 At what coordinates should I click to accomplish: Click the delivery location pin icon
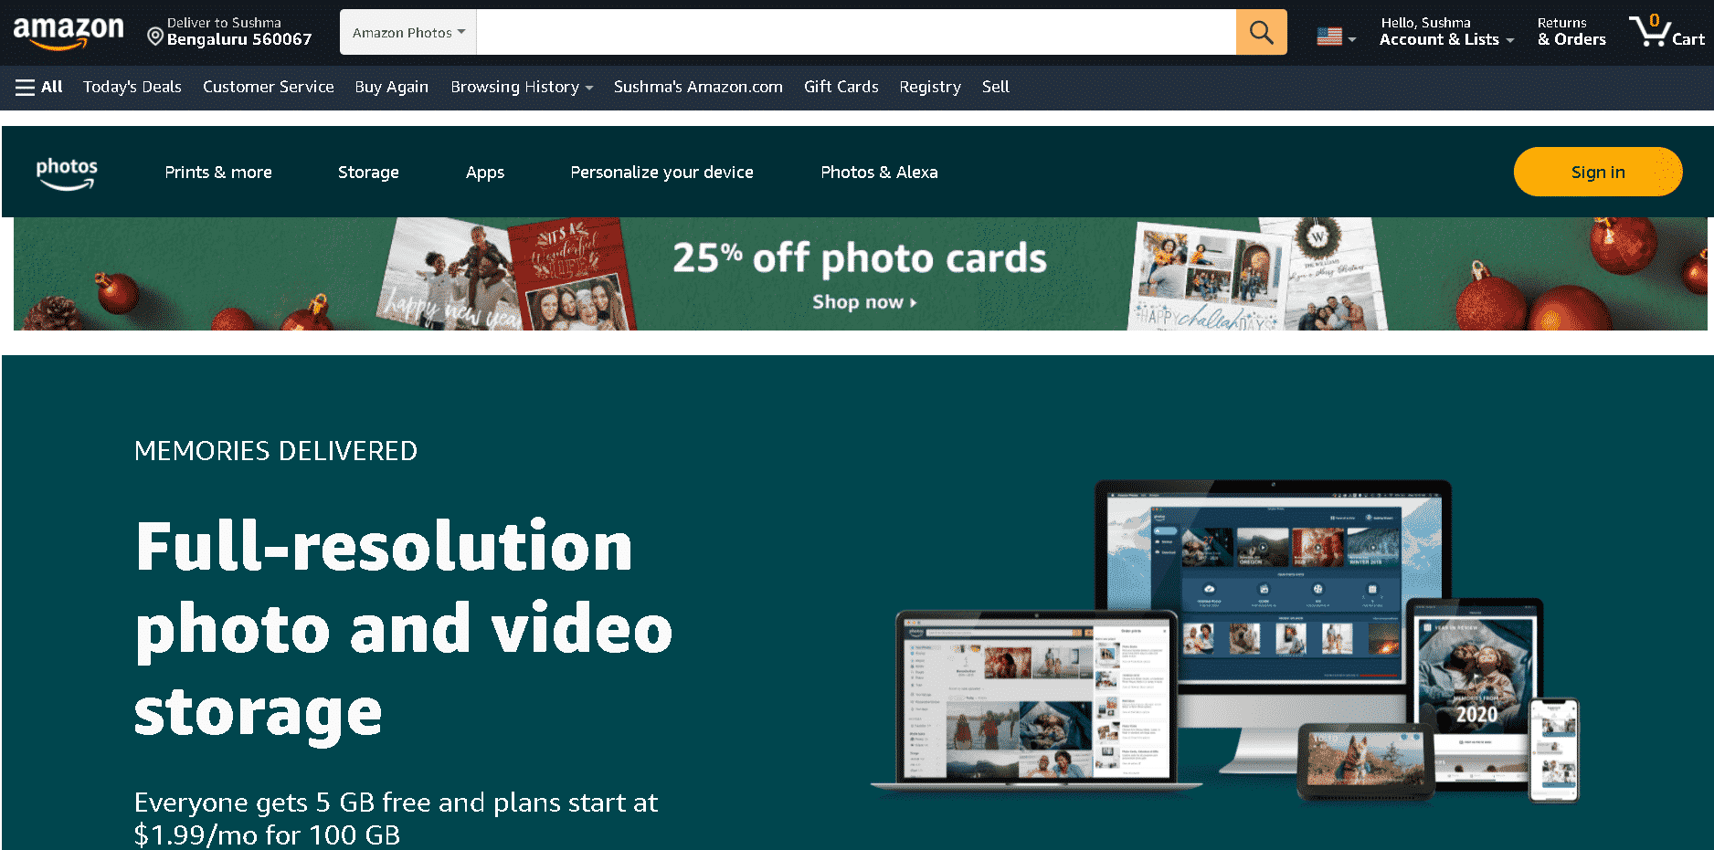point(155,37)
